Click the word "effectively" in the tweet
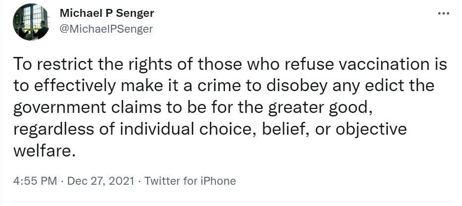The height and width of the screenshot is (206, 462). [x=76, y=86]
